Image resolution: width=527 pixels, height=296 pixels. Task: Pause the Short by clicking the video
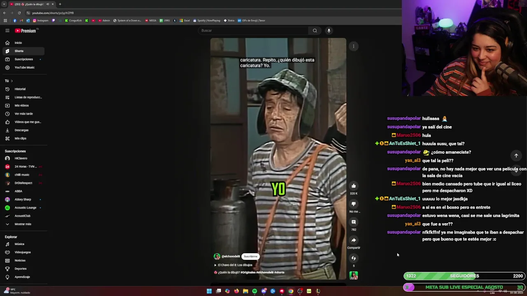tap(278, 159)
